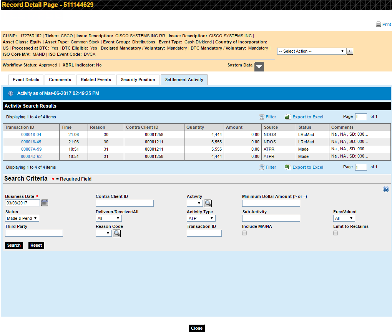
Task: Enable the Include MA/NA checkbox
Action: point(244,233)
